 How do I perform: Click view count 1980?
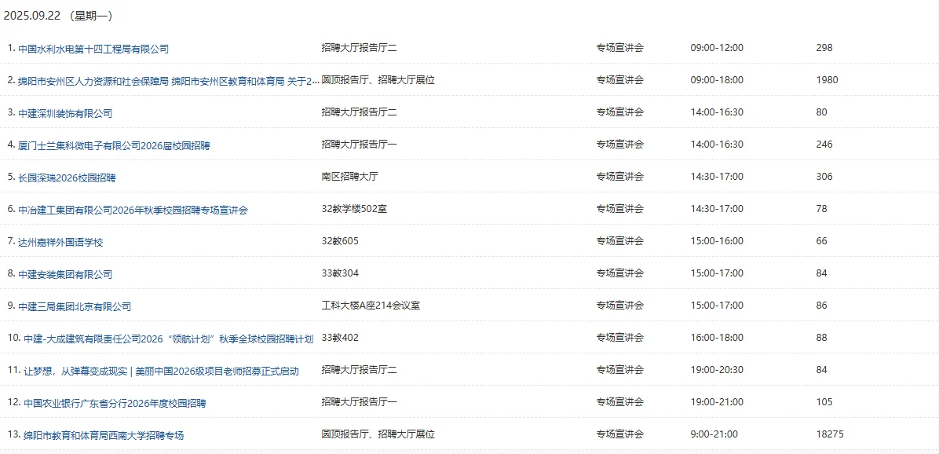tap(827, 79)
